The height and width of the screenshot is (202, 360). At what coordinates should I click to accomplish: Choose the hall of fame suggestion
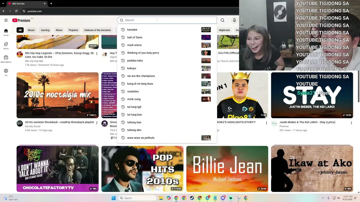tap(167, 37)
